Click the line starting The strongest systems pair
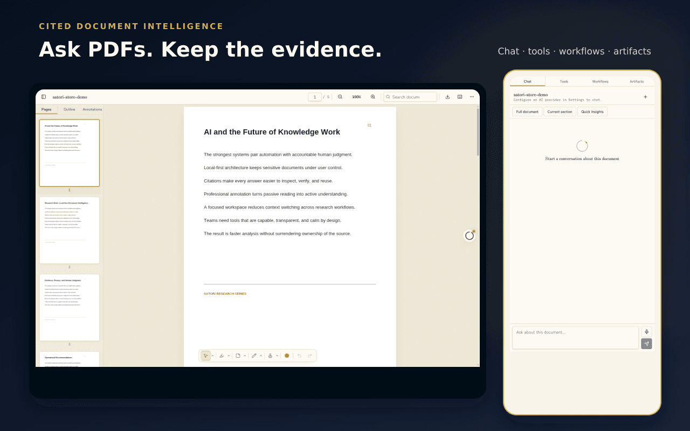Image resolution: width=690 pixels, height=431 pixels. click(x=278, y=155)
